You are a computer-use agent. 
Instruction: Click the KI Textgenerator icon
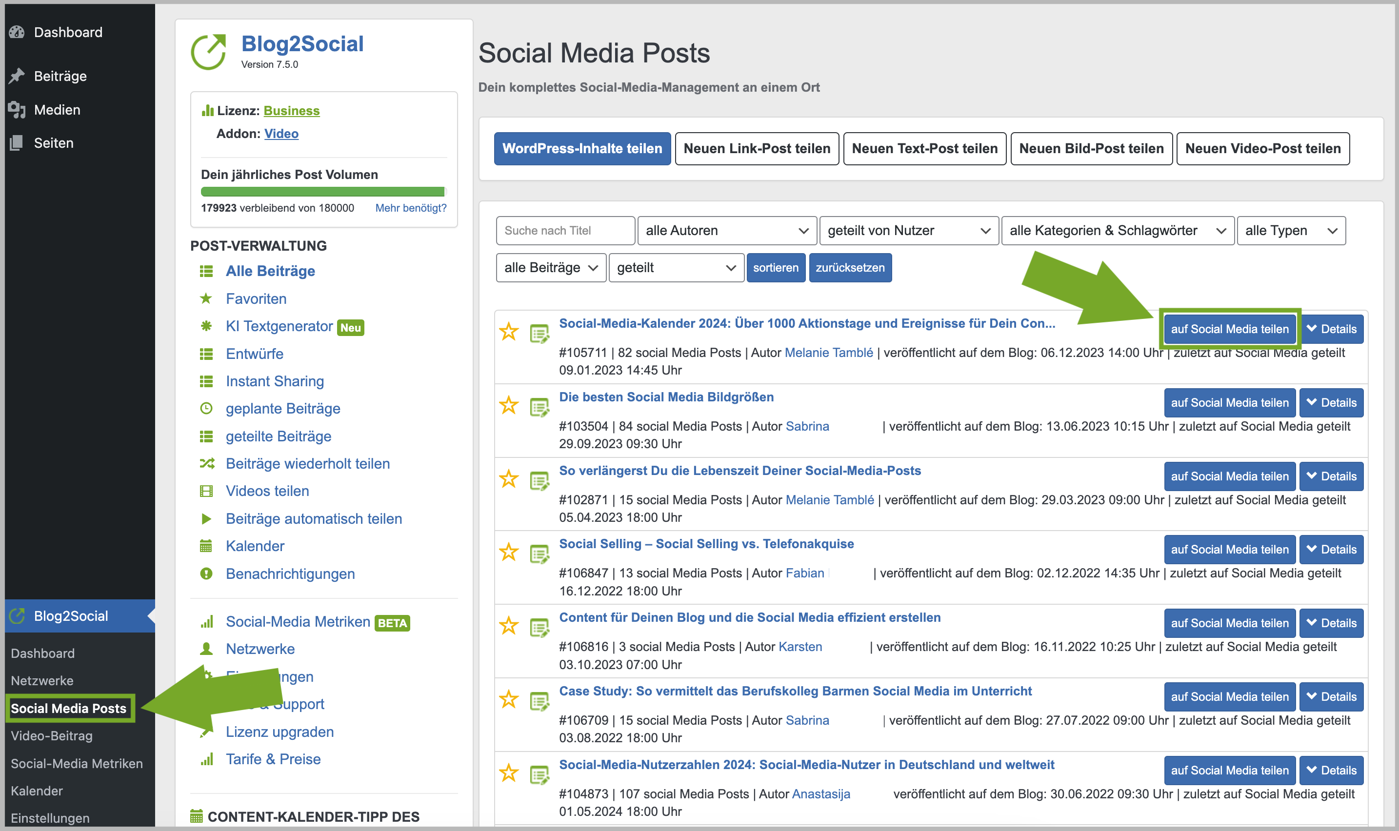pyautogui.click(x=206, y=326)
